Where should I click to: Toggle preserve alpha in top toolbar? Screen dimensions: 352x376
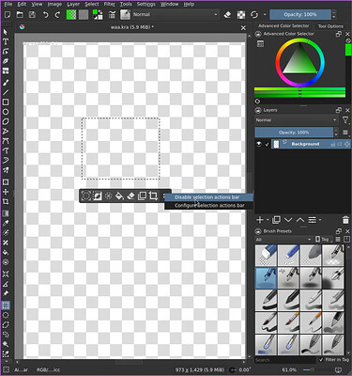pyautogui.click(x=241, y=14)
